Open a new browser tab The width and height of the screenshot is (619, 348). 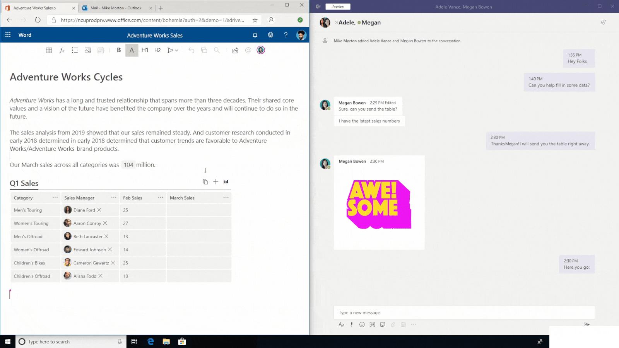[161, 8]
